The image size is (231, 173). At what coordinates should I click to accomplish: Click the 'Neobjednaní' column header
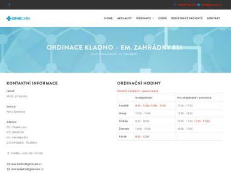144,98
